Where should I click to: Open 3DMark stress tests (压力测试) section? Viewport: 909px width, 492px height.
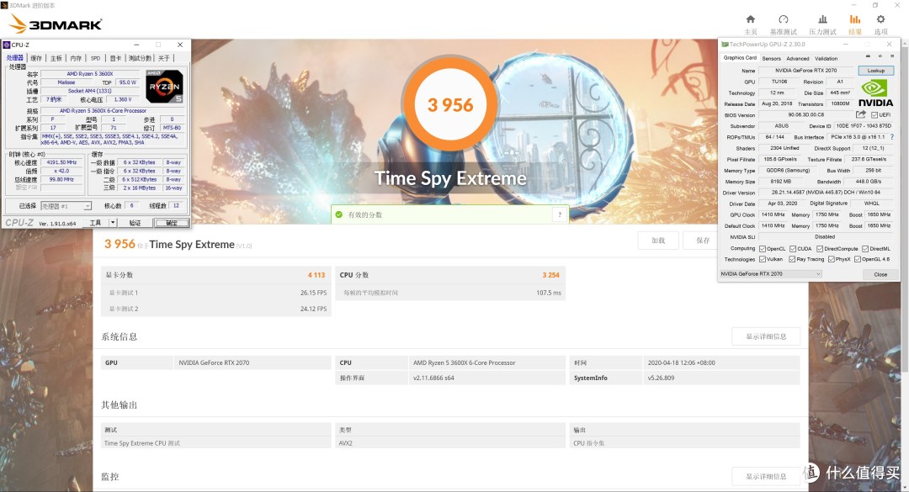pos(822,24)
